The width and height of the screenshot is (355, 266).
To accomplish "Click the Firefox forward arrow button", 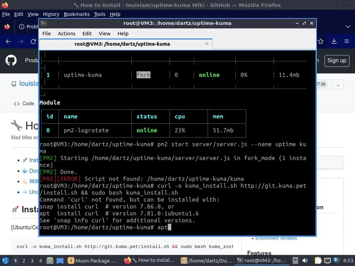I will pos(20,42).
